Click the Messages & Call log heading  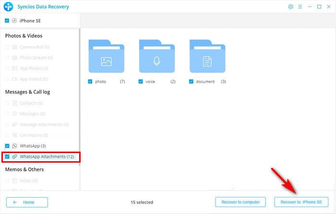[x=28, y=92]
